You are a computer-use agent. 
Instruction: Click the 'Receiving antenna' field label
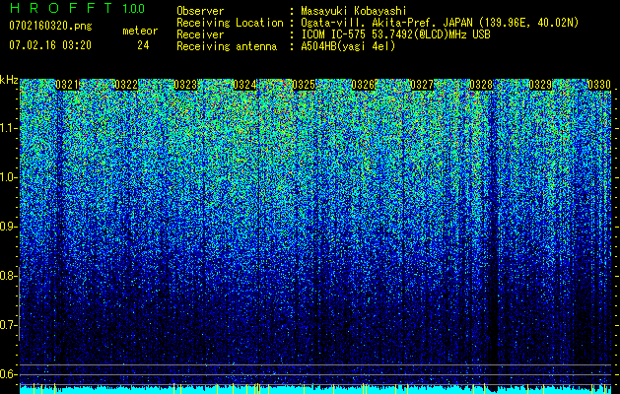(x=227, y=46)
